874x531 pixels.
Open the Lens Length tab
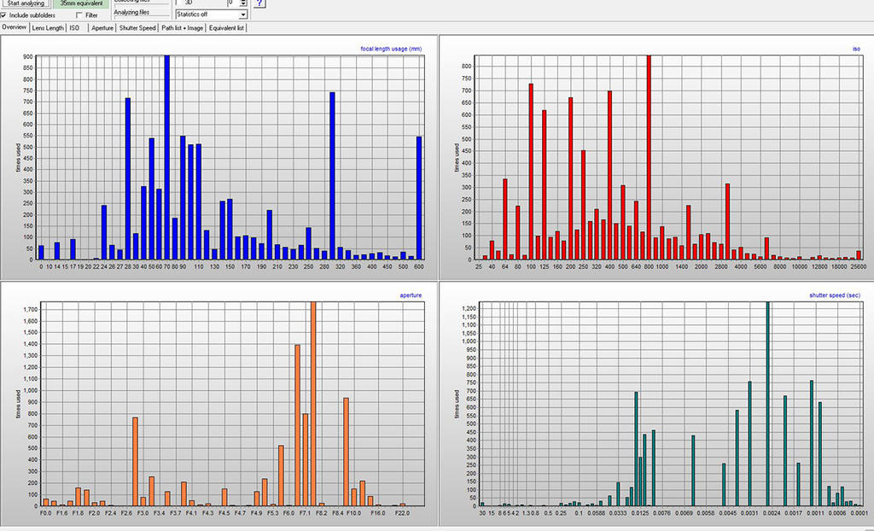pyautogui.click(x=48, y=28)
